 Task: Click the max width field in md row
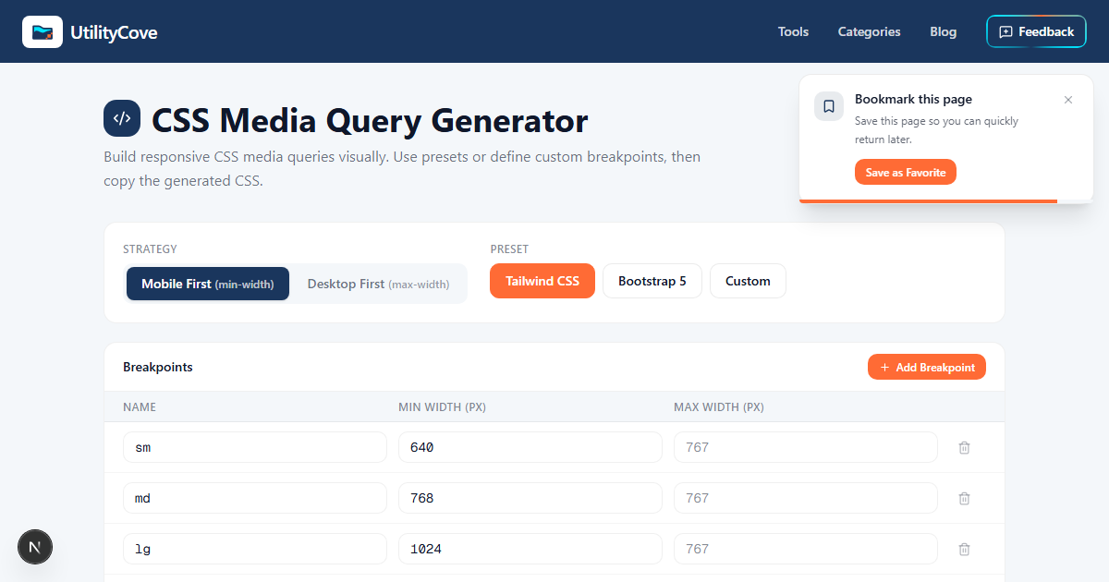pyautogui.click(x=806, y=498)
